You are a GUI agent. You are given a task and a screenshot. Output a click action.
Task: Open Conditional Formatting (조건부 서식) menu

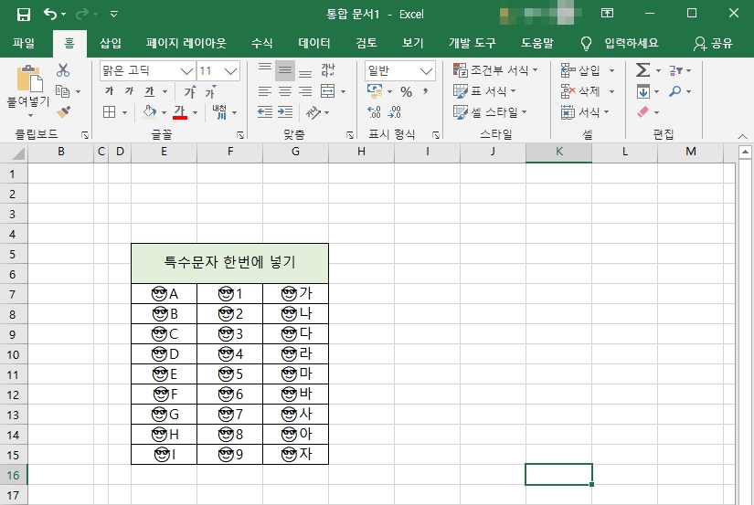pos(495,70)
